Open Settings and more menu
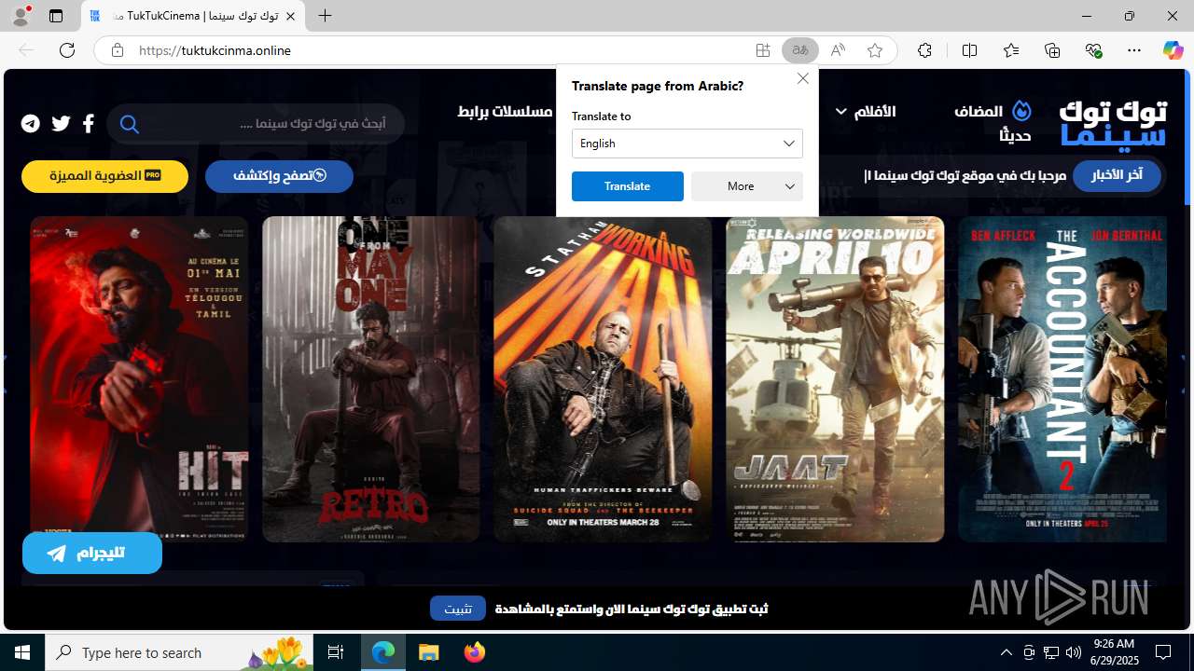1194x671 pixels. point(1134,50)
